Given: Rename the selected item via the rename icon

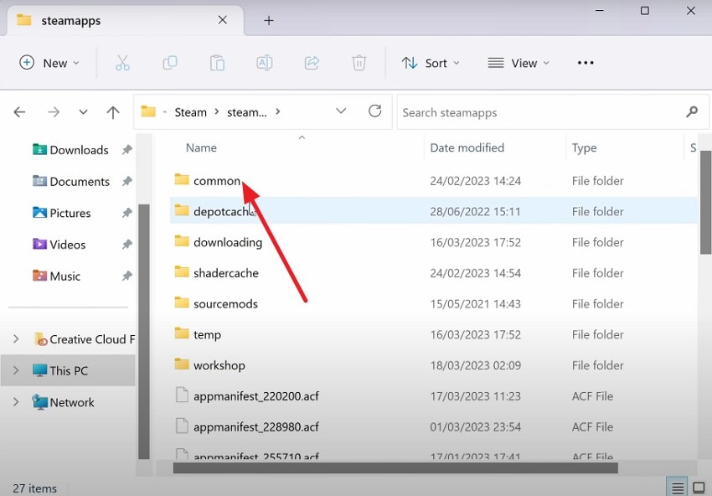Looking at the screenshot, I should click(264, 62).
